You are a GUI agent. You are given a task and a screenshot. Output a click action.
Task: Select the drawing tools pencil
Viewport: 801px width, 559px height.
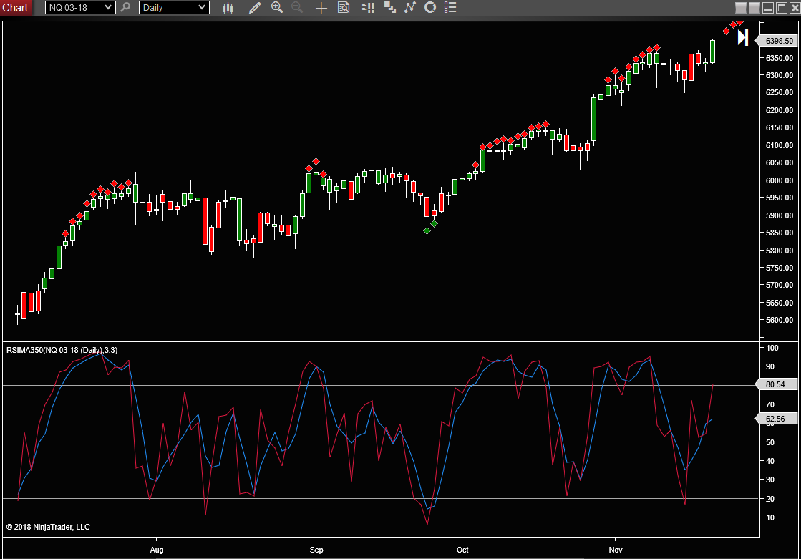(x=254, y=8)
